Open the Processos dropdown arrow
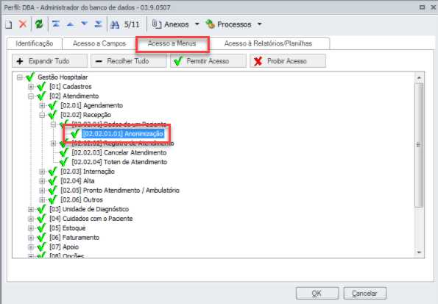 260,24
